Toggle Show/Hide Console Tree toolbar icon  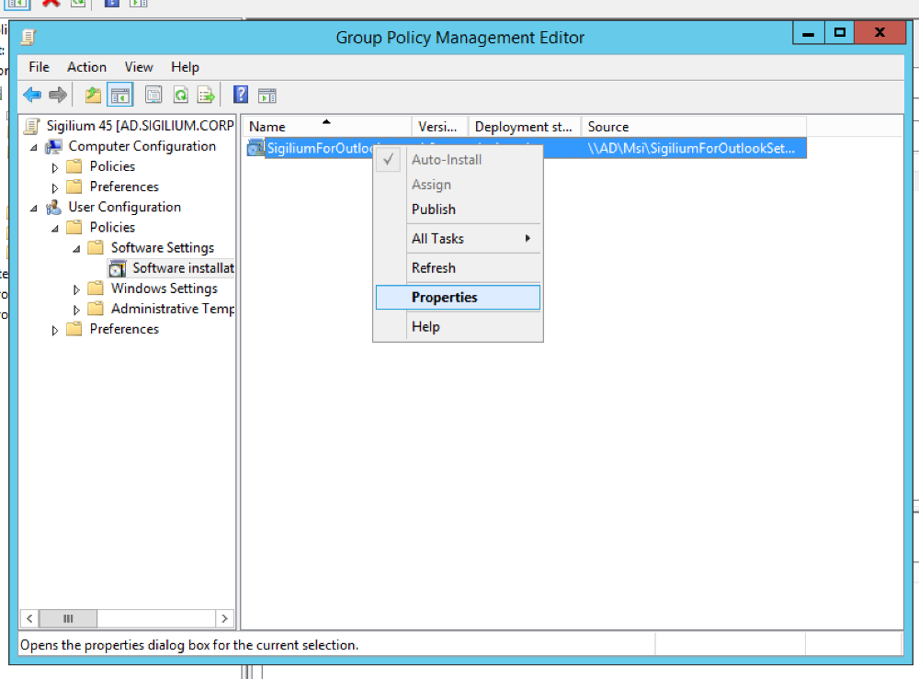coord(119,95)
